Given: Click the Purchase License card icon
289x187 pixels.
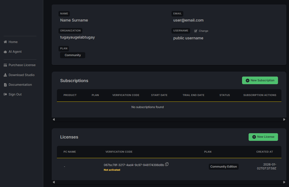Looking at the screenshot, I should click(5, 65).
